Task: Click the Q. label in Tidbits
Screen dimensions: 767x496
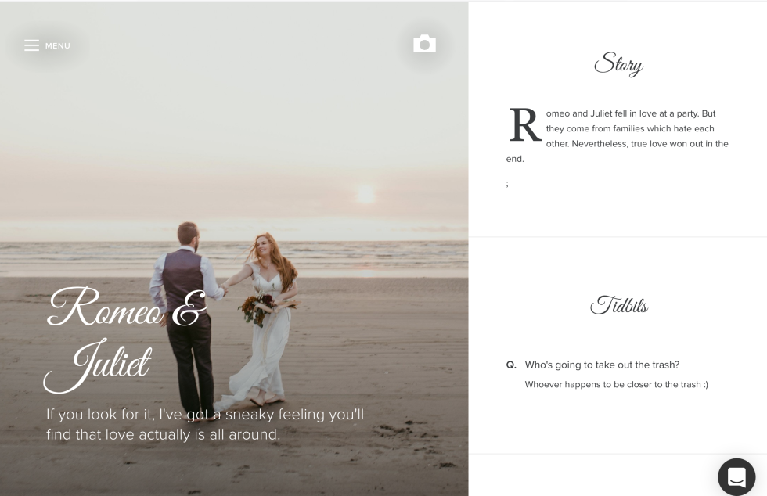Action: tap(511, 365)
